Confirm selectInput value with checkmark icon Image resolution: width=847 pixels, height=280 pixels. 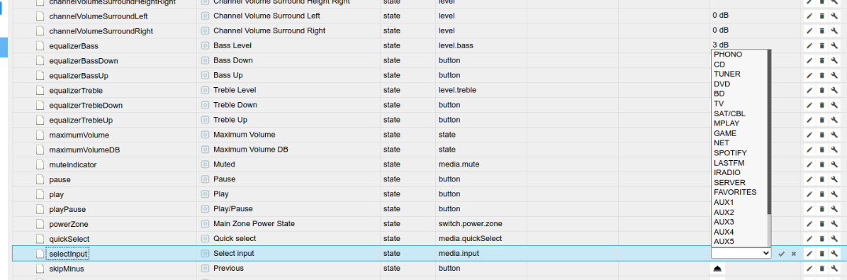[781, 254]
